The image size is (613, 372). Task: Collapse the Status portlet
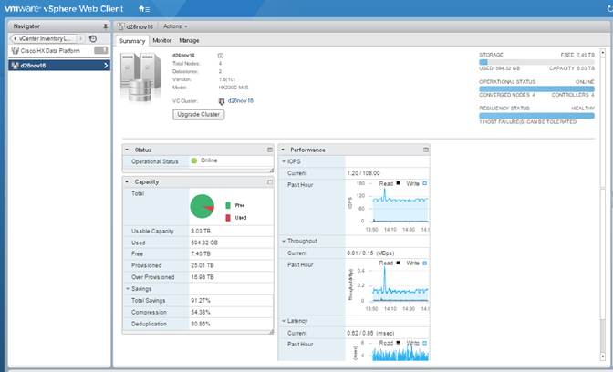click(x=127, y=150)
